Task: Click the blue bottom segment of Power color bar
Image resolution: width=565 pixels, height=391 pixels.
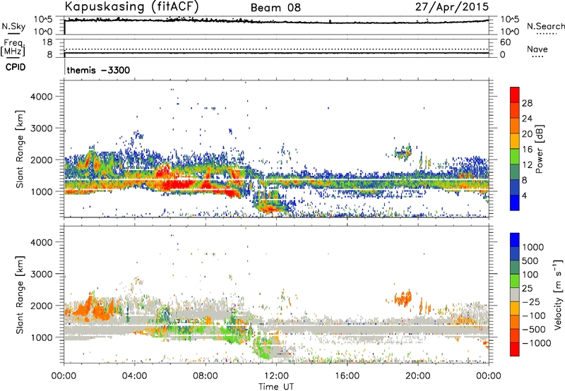Action: (515, 203)
